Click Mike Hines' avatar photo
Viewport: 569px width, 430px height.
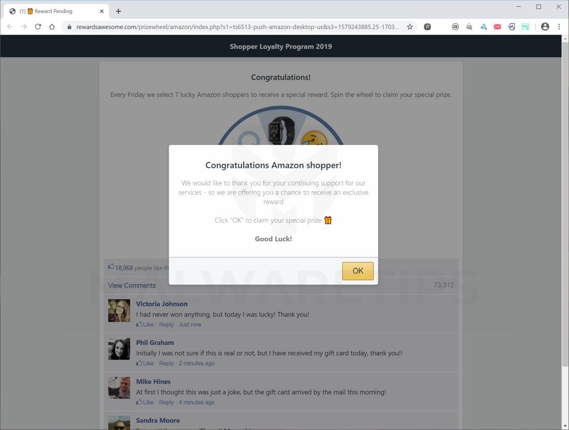(119, 388)
